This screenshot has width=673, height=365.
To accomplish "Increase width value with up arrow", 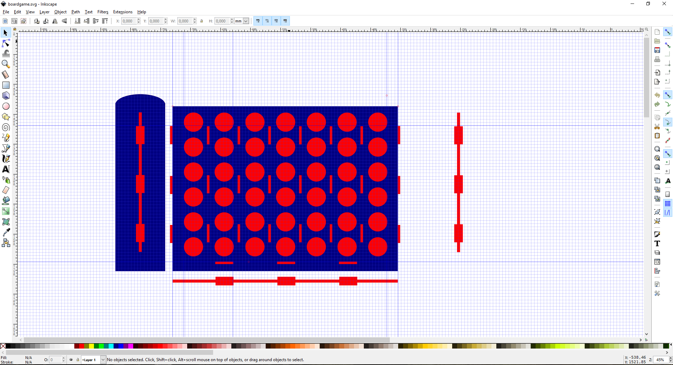I will [x=195, y=20].
